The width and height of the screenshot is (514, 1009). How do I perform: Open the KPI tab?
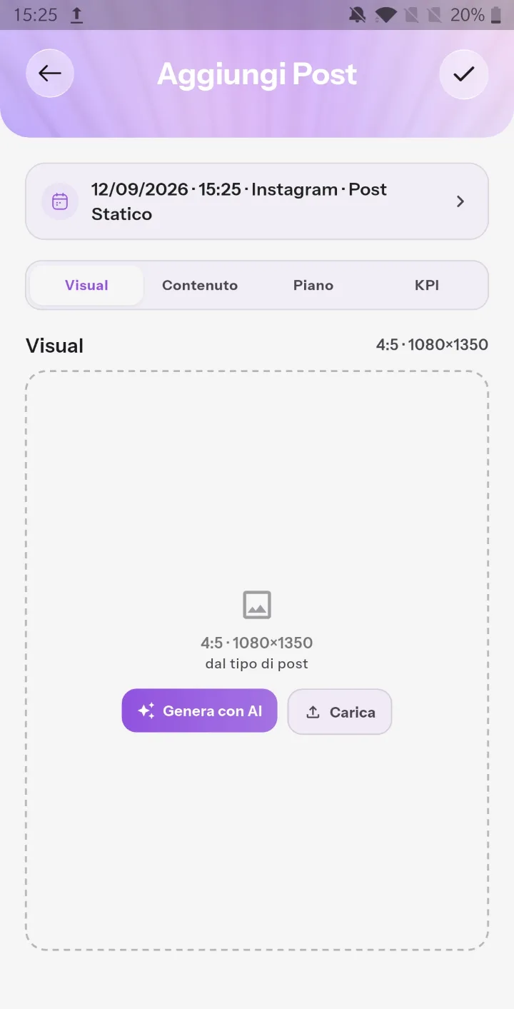point(427,285)
